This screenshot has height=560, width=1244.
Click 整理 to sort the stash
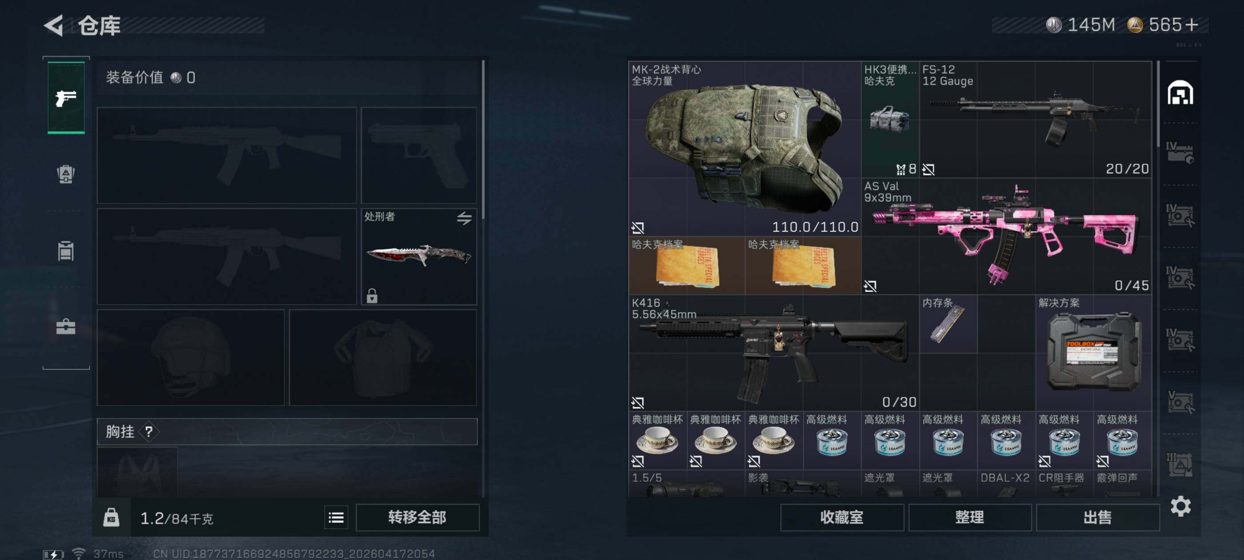pyautogui.click(x=969, y=517)
